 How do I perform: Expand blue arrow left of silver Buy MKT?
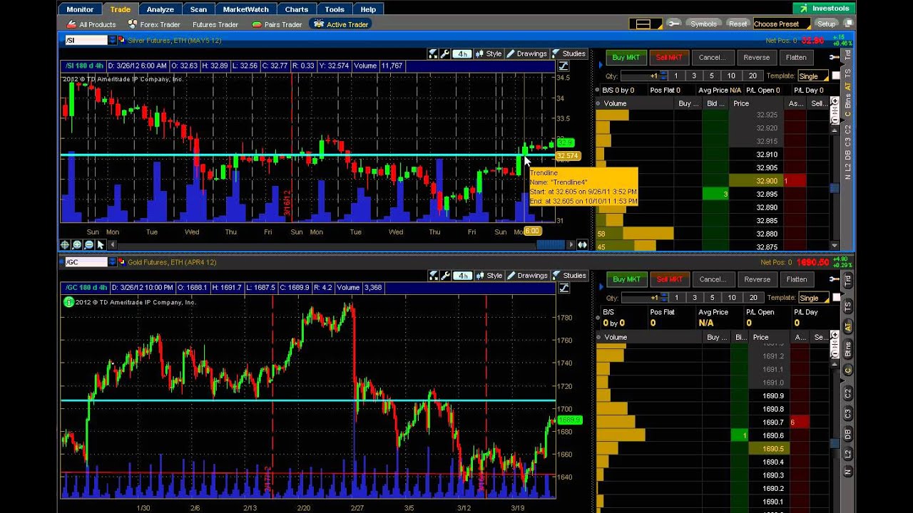tap(601, 66)
